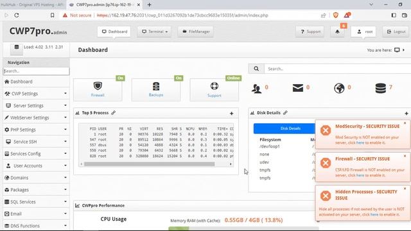
Task: Click the Firewall alert error icon
Action: click(326, 163)
